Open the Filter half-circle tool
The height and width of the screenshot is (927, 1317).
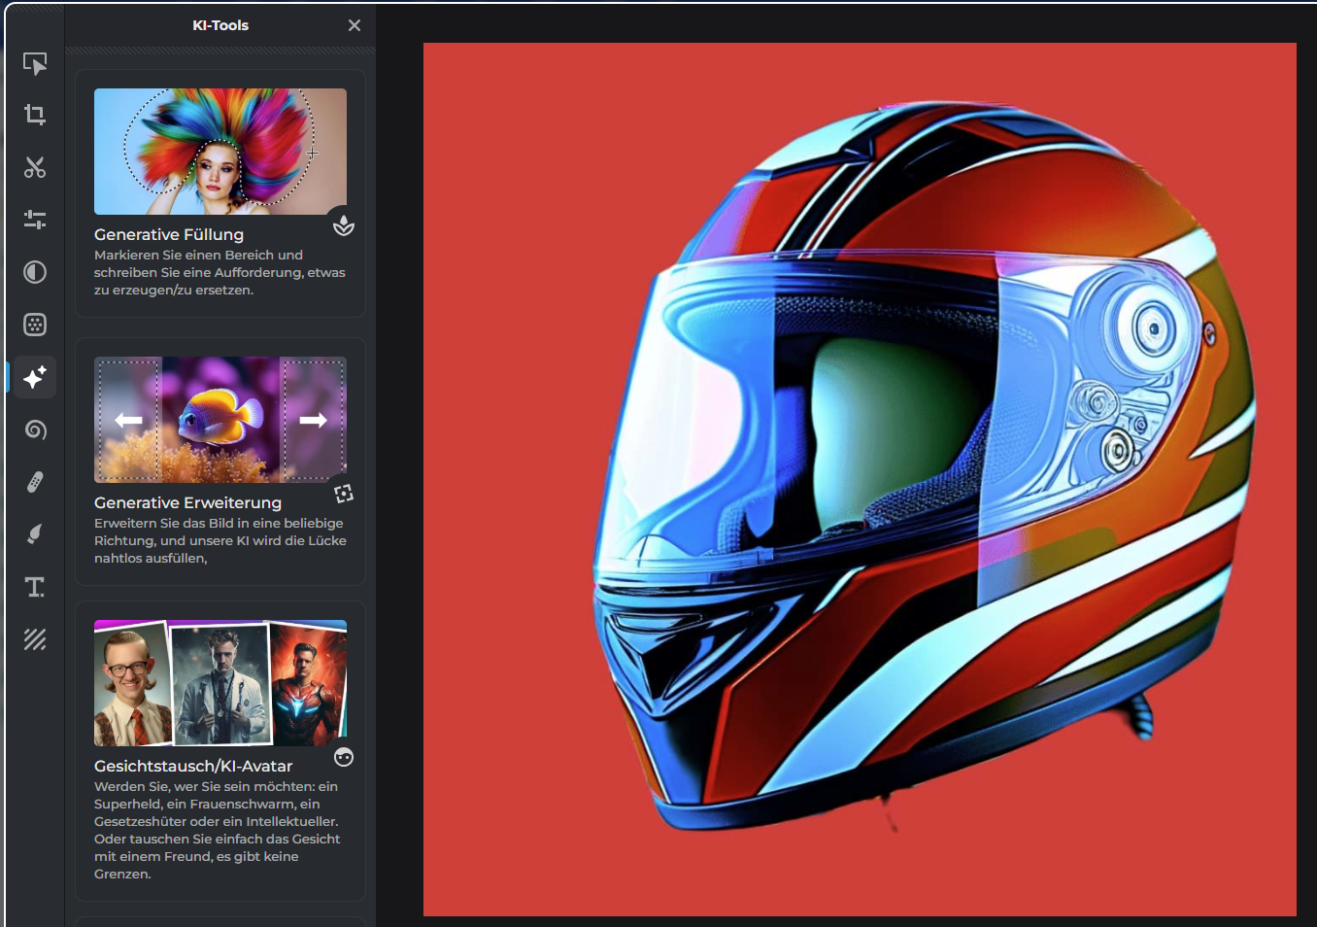pyautogui.click(x=35, y=272)
